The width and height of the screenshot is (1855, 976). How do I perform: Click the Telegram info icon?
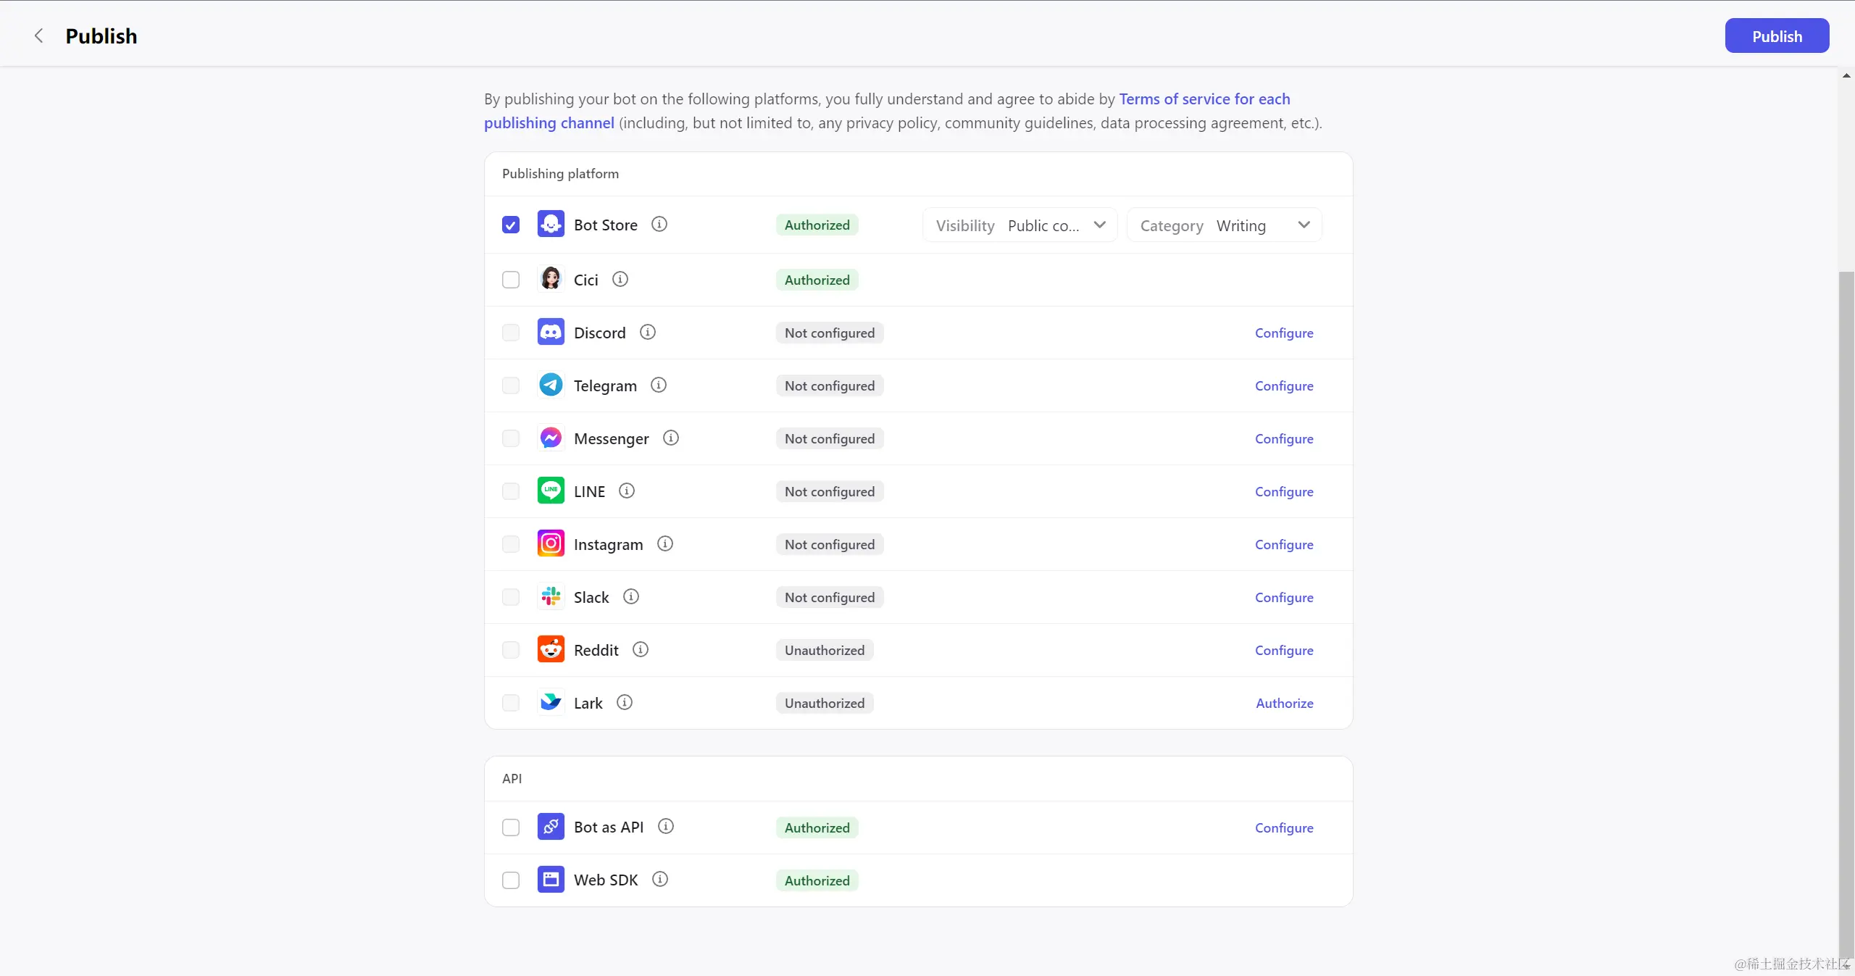(658, 385)
